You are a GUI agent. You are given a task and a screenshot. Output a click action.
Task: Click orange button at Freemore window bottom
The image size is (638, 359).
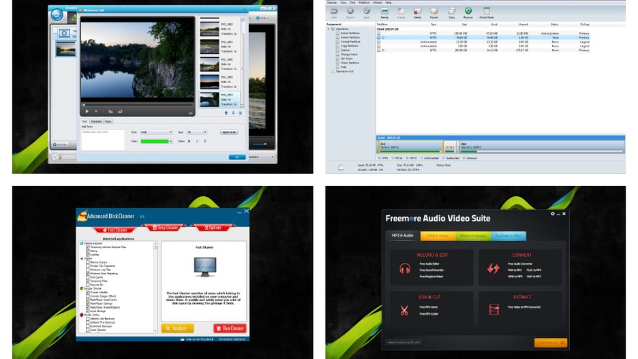pos(551,343)
